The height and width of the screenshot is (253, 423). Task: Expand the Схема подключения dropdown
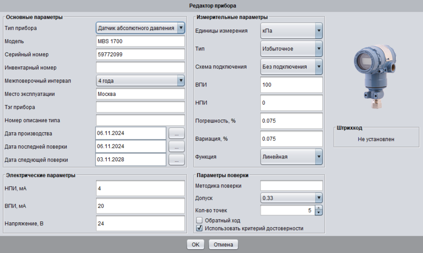[x=318, y=67]
